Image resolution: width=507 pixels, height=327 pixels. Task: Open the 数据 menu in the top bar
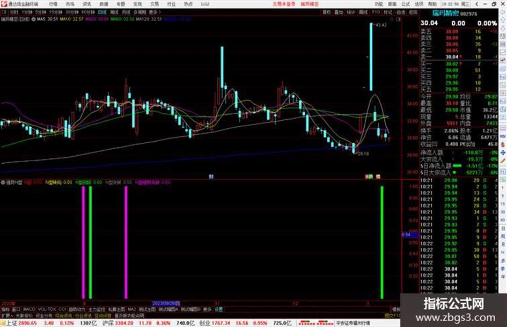coord(104,4)
